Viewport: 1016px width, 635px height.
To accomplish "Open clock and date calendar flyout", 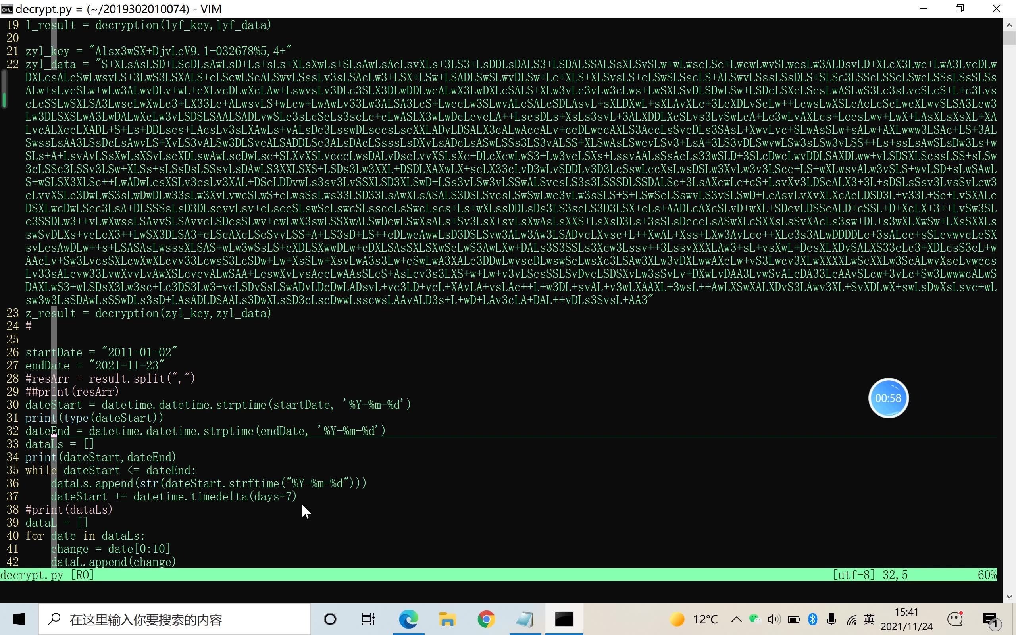I will tap(907, 620).
